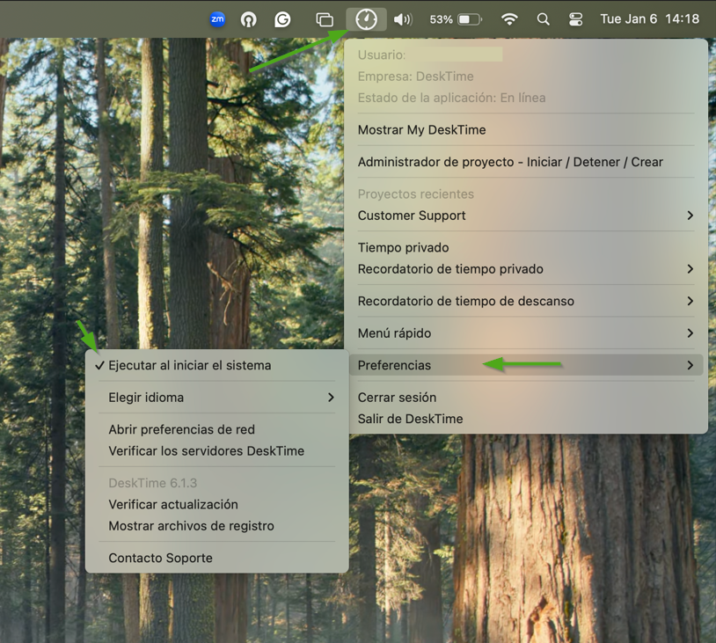Open Spotlight search magnifier icon

coord(544,19)
